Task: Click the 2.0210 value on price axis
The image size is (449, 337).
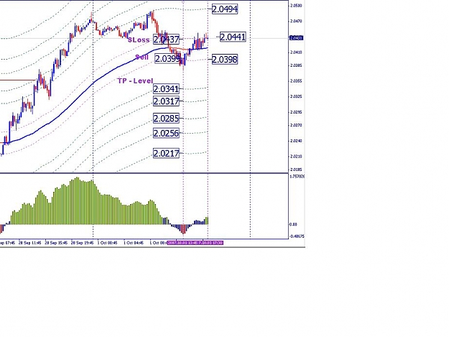Action: click(296, 157)
